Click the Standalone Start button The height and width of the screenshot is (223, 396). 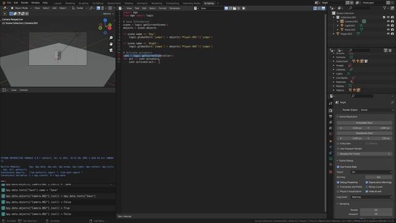(364, 133)
